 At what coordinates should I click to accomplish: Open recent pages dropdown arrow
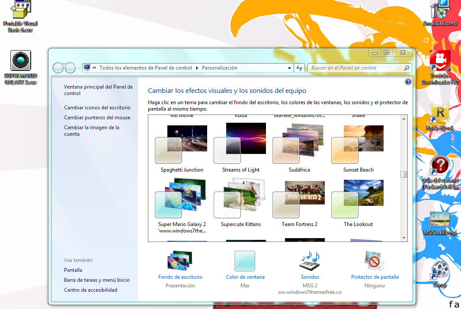79,68
